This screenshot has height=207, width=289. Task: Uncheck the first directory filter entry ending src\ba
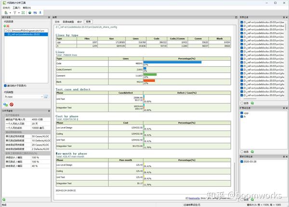coord(242,22)
